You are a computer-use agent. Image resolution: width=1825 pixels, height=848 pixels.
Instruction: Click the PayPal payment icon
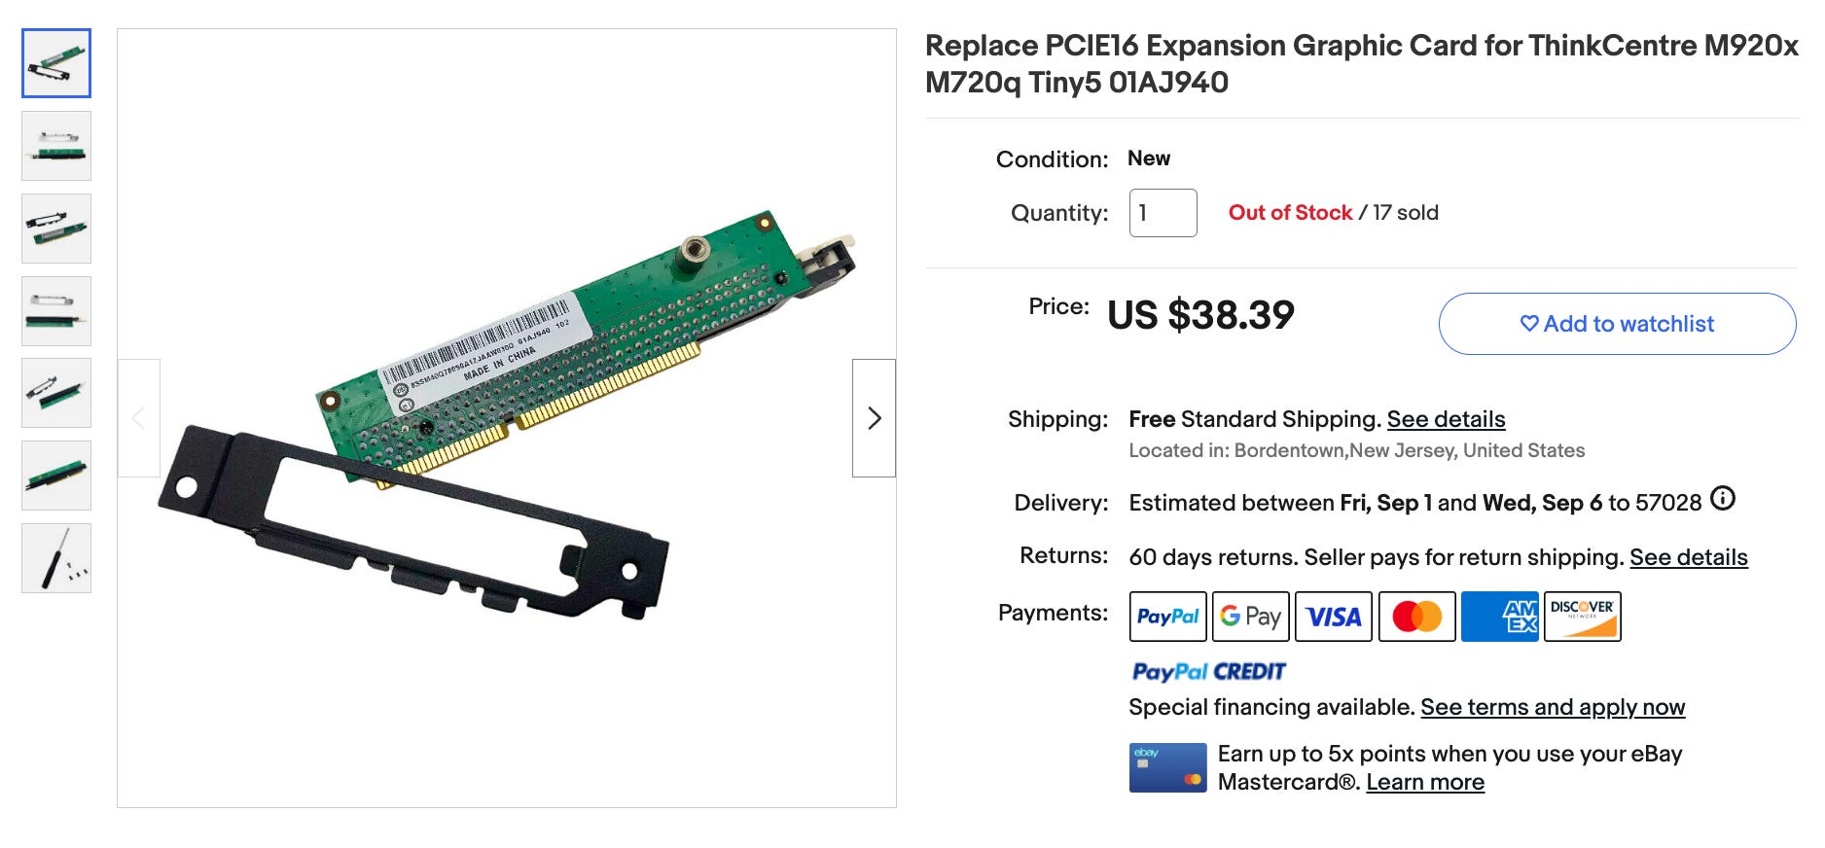click(1167, 617)
